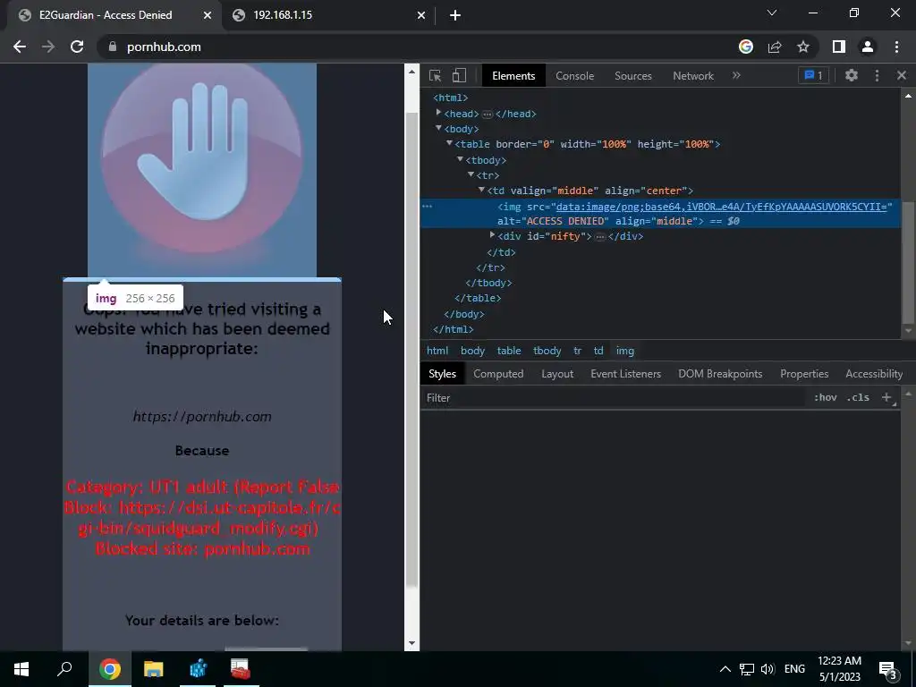Select td in the DOM breadcrumb
Image resolution: width=916 pixels, height=687 pixels.
598,351
